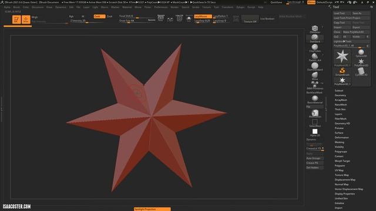This screenshot has width=376, height=211.
Task: Toggle the Zadd button
Action: (99, 16)
